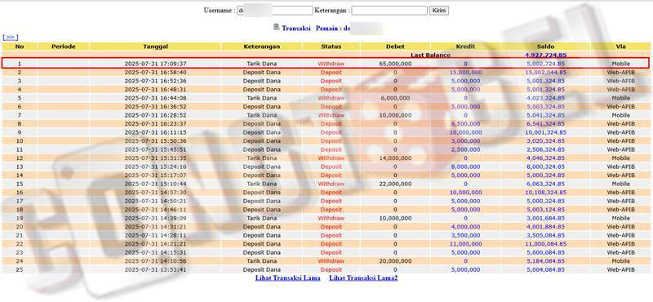The height and width of the screenshot is (302, 653).
Task: Click the Last Balance amount 4,927,724.85
Action: point(545,55)
